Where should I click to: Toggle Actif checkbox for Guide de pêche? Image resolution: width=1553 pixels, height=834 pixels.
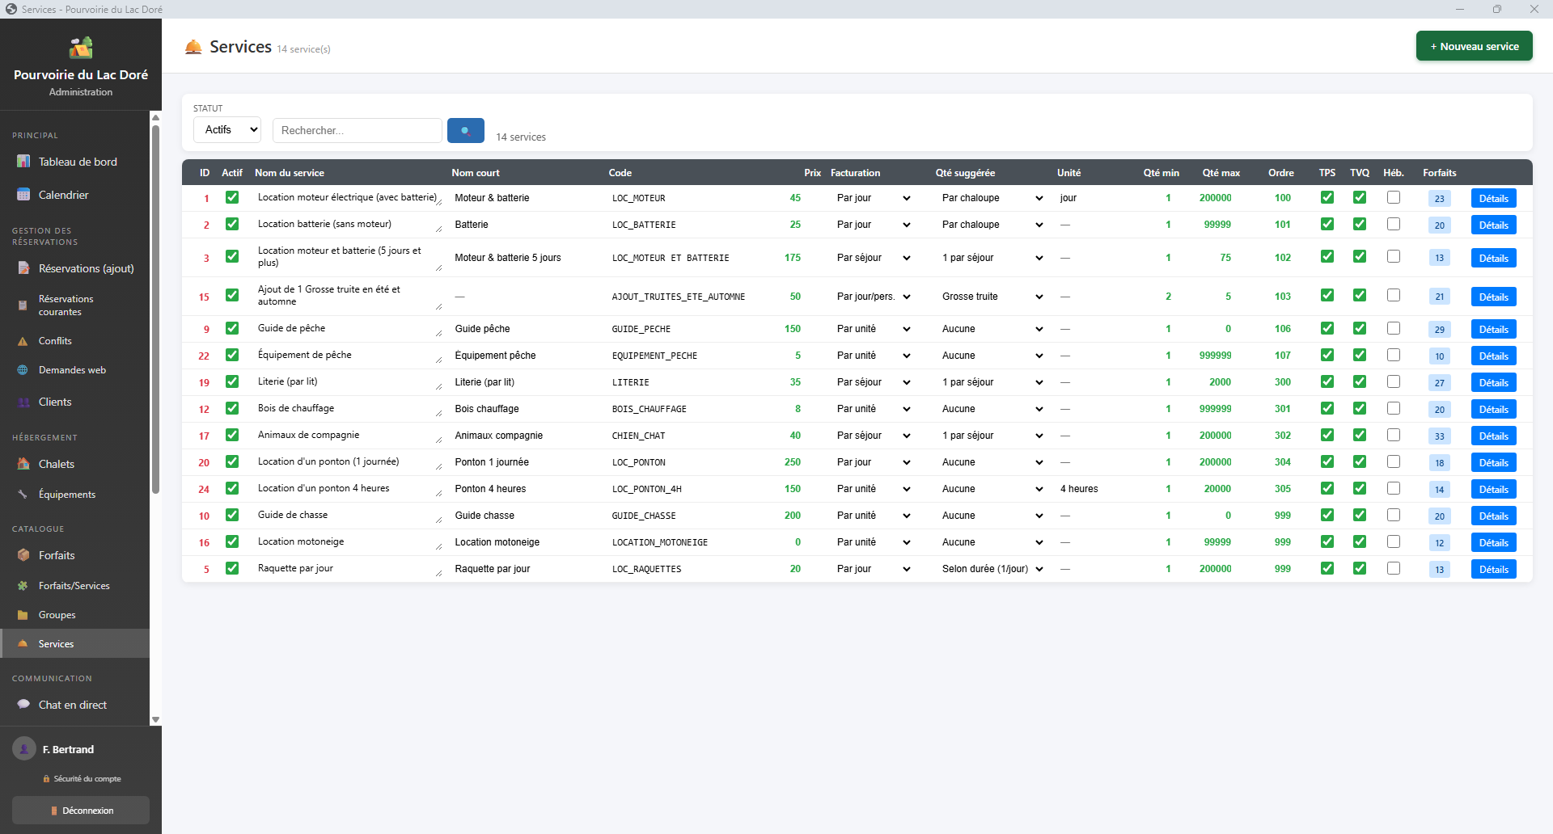click(232, 328)
